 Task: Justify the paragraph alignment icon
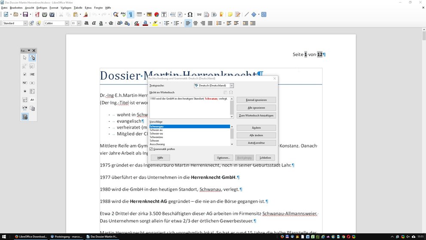(x=210, y=23)
